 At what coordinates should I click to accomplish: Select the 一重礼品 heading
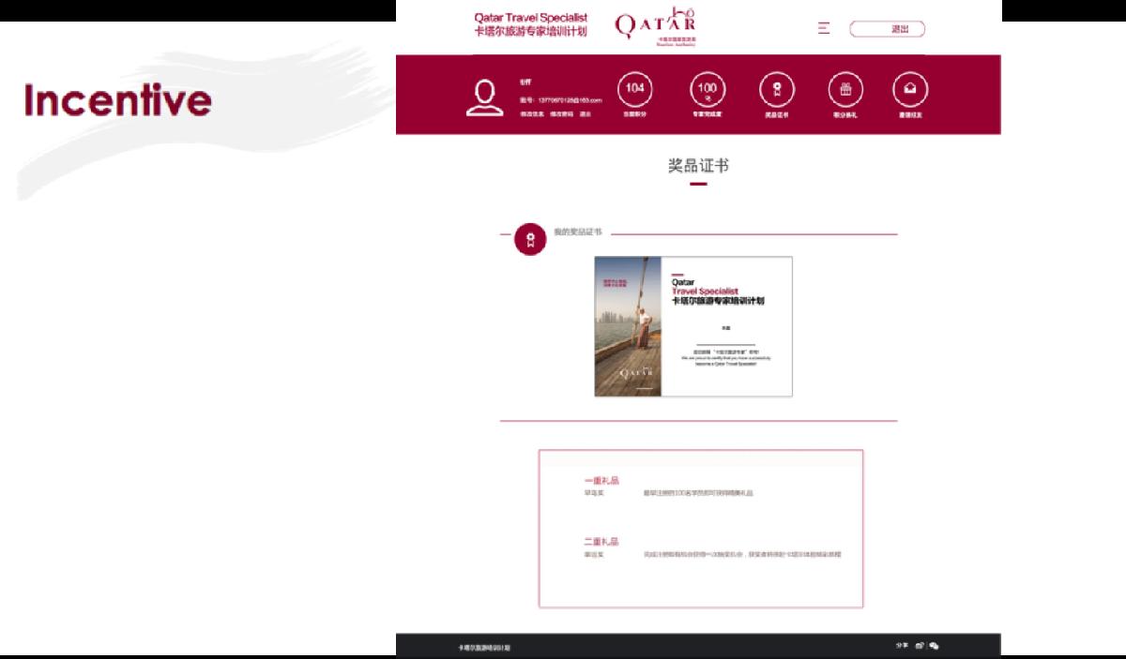click(x=601, y=481)
